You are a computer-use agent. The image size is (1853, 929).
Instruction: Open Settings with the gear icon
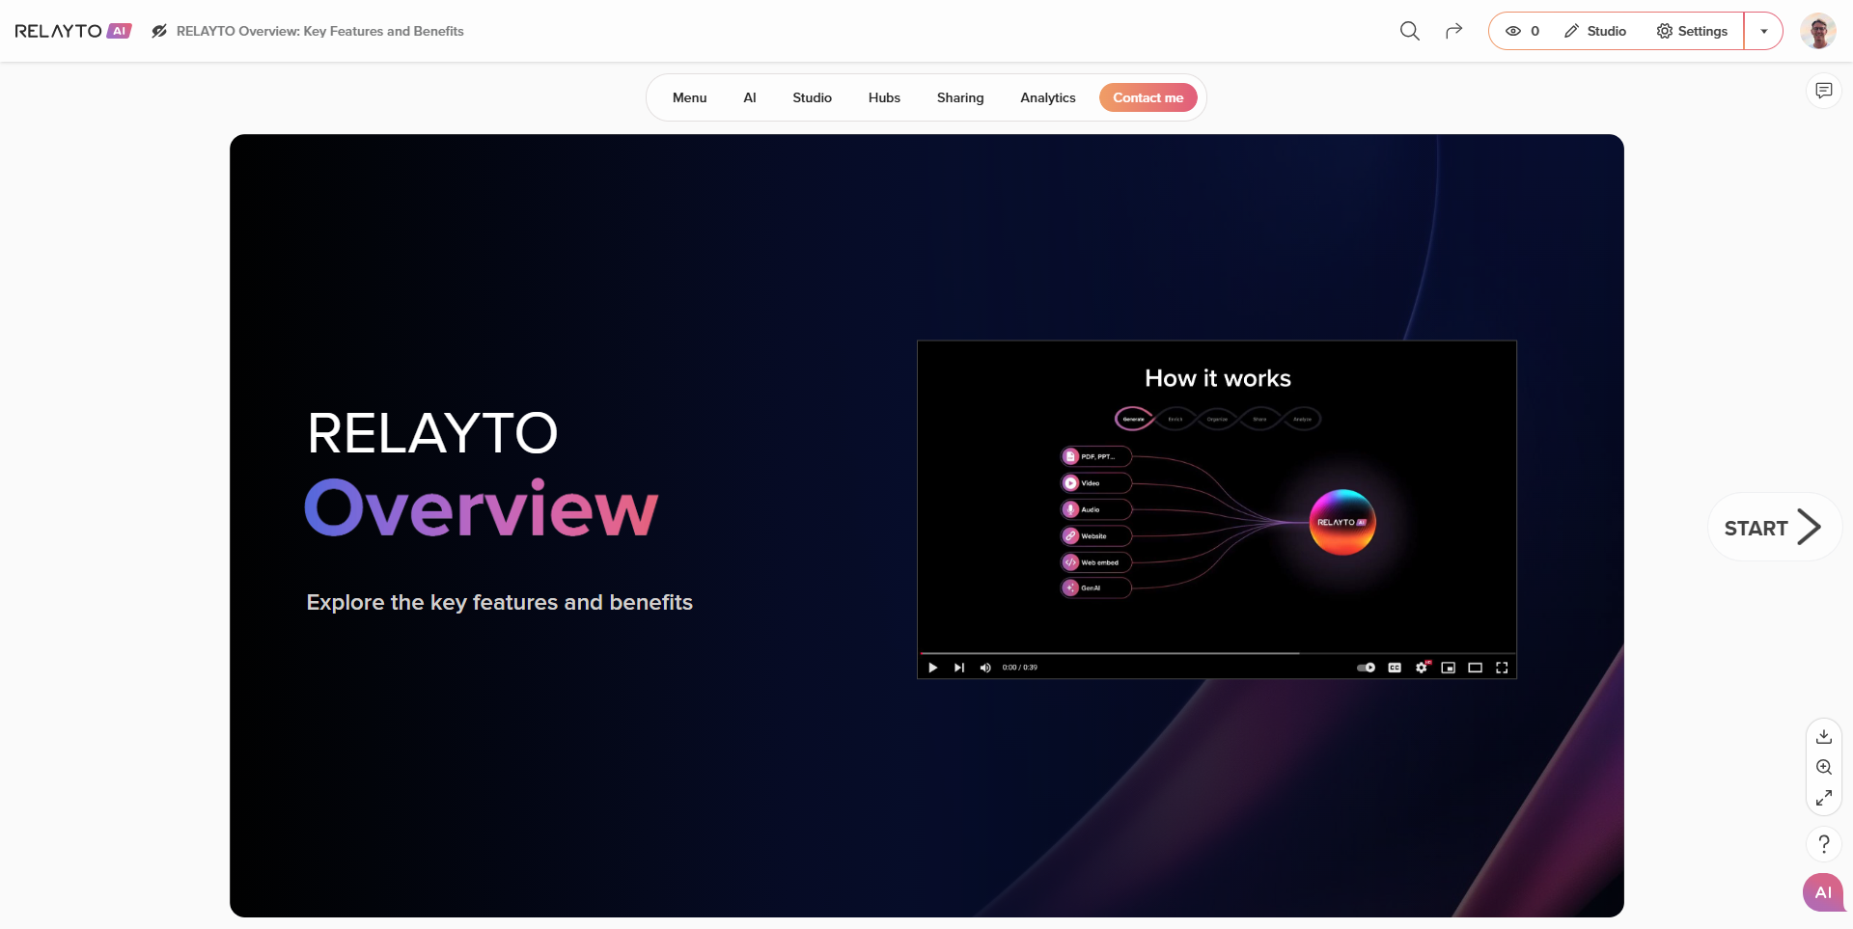click(x=1692, y=31)
